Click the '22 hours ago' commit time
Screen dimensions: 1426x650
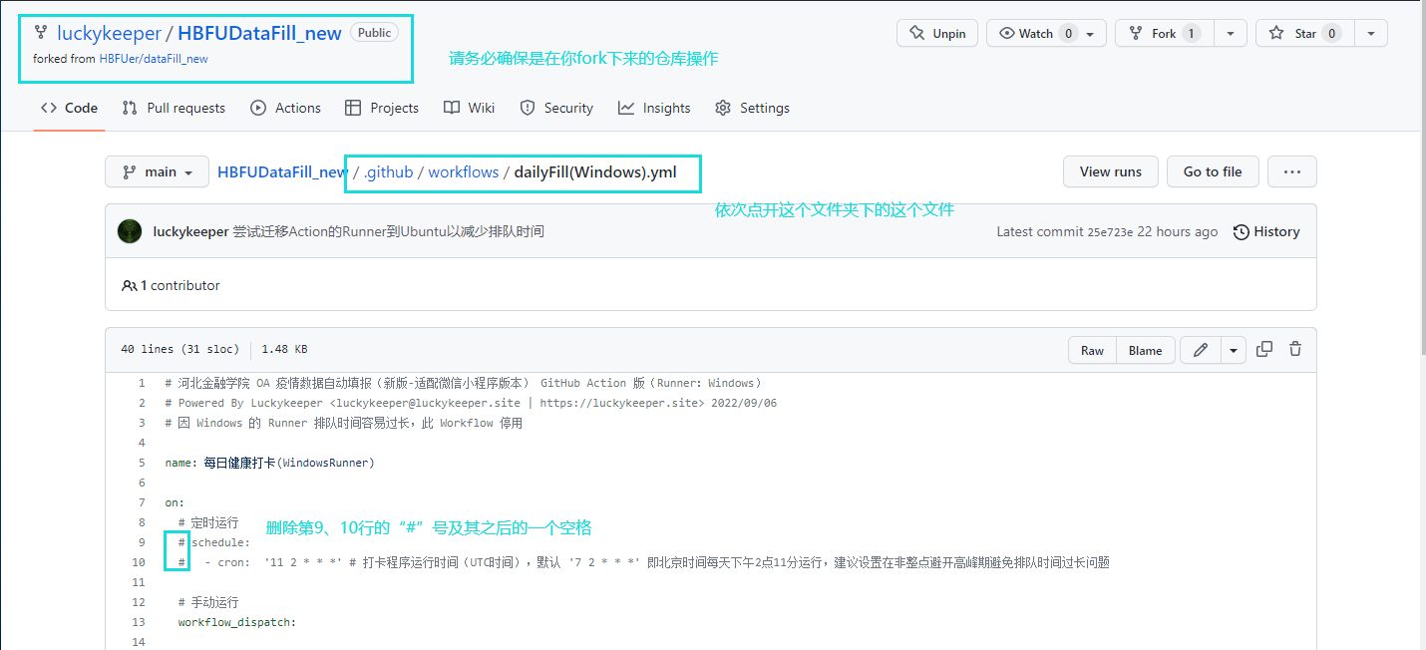[1178, 231]
